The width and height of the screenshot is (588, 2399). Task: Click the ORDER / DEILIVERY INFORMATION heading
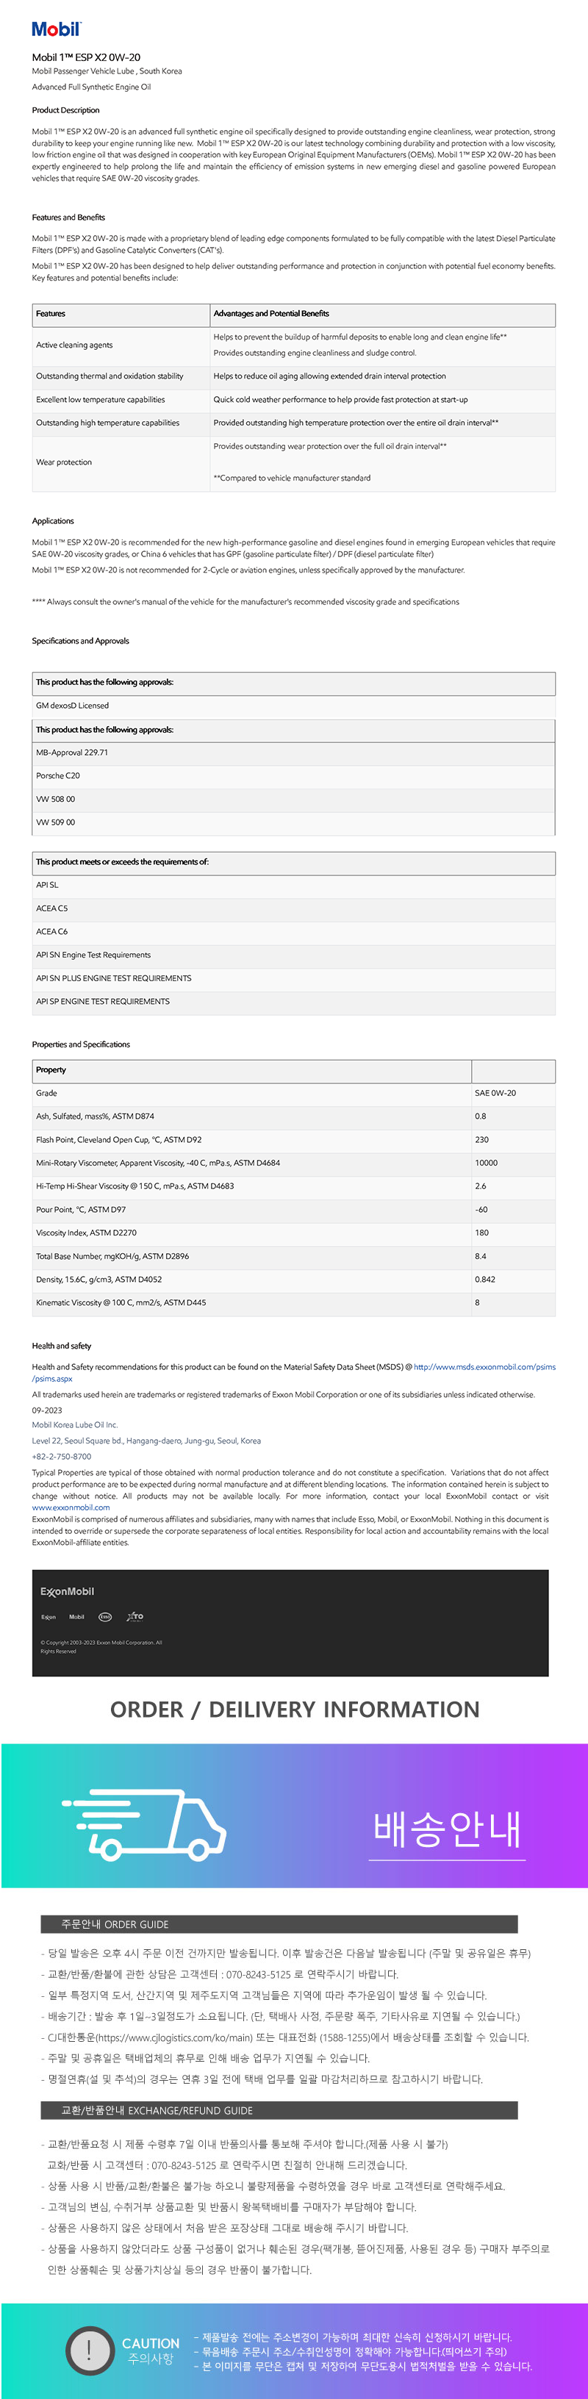(295, 1710)
